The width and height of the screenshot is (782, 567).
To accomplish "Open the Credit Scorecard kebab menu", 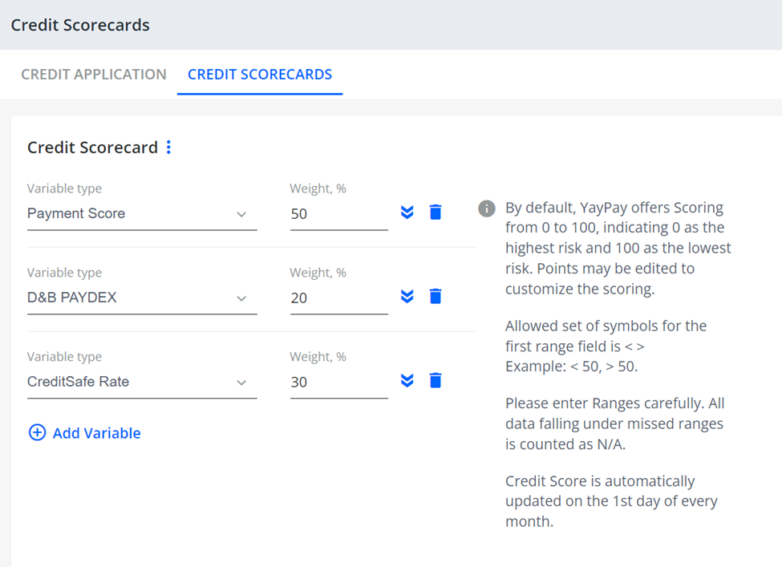I will coord(168,147).
